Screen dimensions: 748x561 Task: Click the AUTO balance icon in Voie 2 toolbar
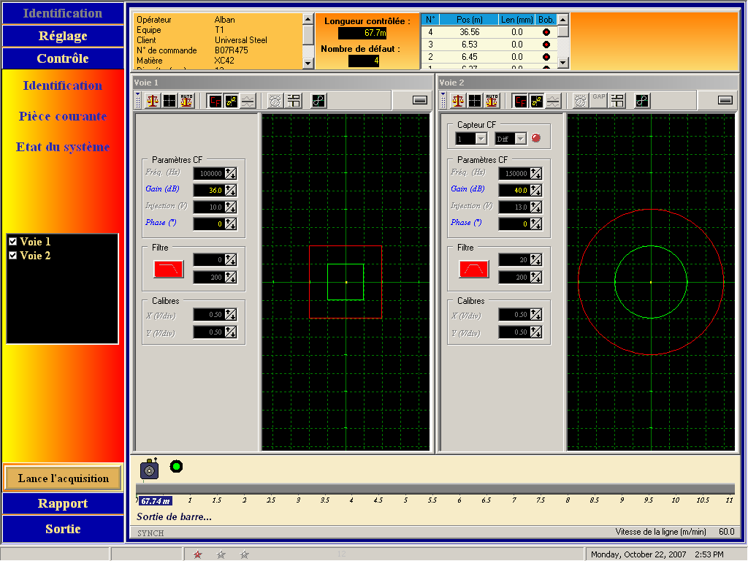tap(492, 101)
